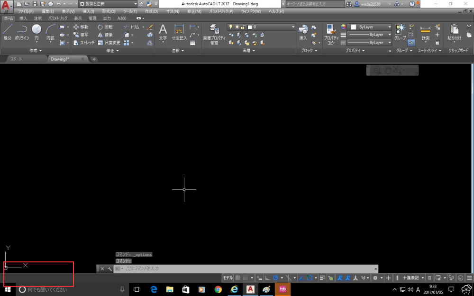The image size is (474, 296).
Task: Click the ストレッチ (Stretch) tool
Action: click(x=84, y=43)
